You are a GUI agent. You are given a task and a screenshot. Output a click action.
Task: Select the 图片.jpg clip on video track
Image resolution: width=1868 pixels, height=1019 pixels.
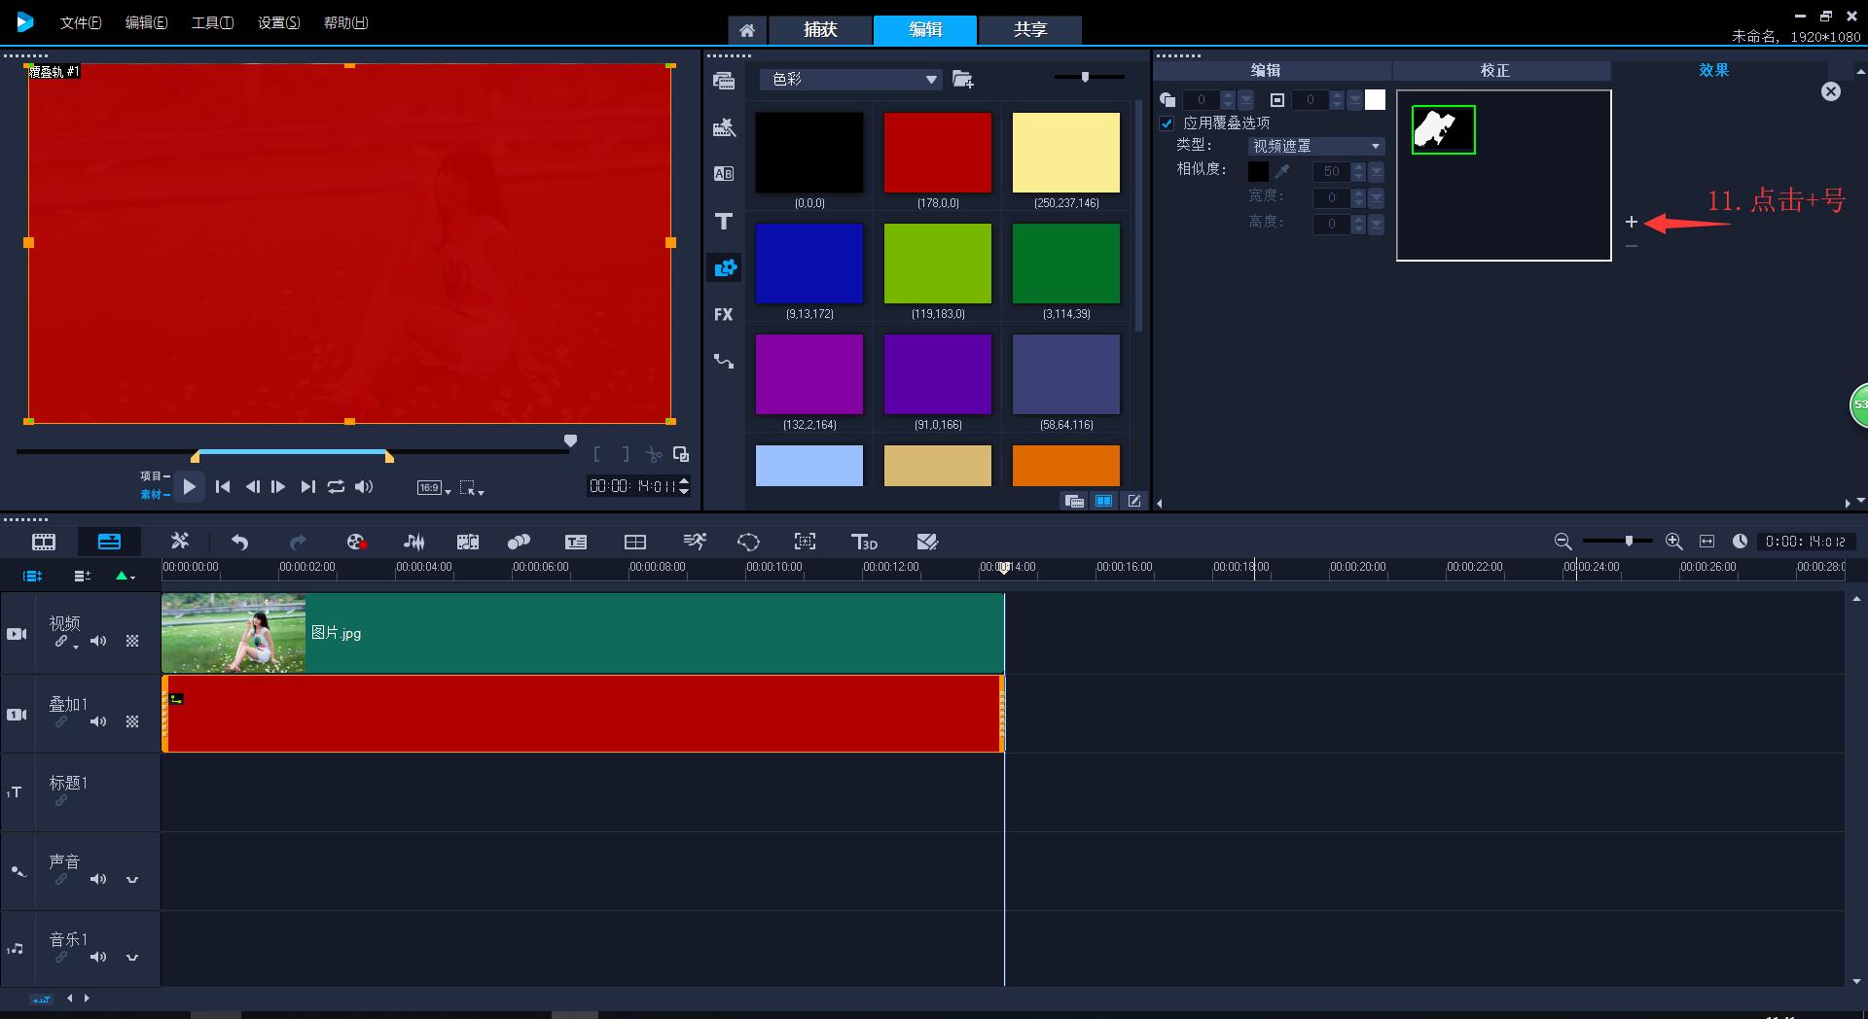(x=583, y=633)
